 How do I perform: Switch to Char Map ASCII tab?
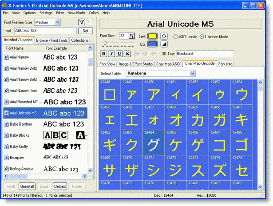(169, 64)
